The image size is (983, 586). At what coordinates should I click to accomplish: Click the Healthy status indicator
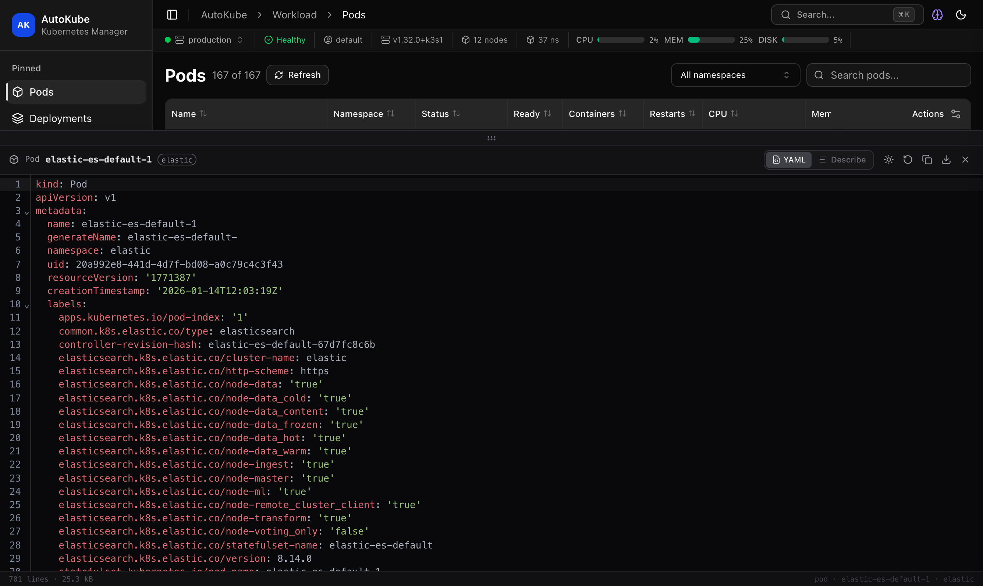(x=285, y=40)
